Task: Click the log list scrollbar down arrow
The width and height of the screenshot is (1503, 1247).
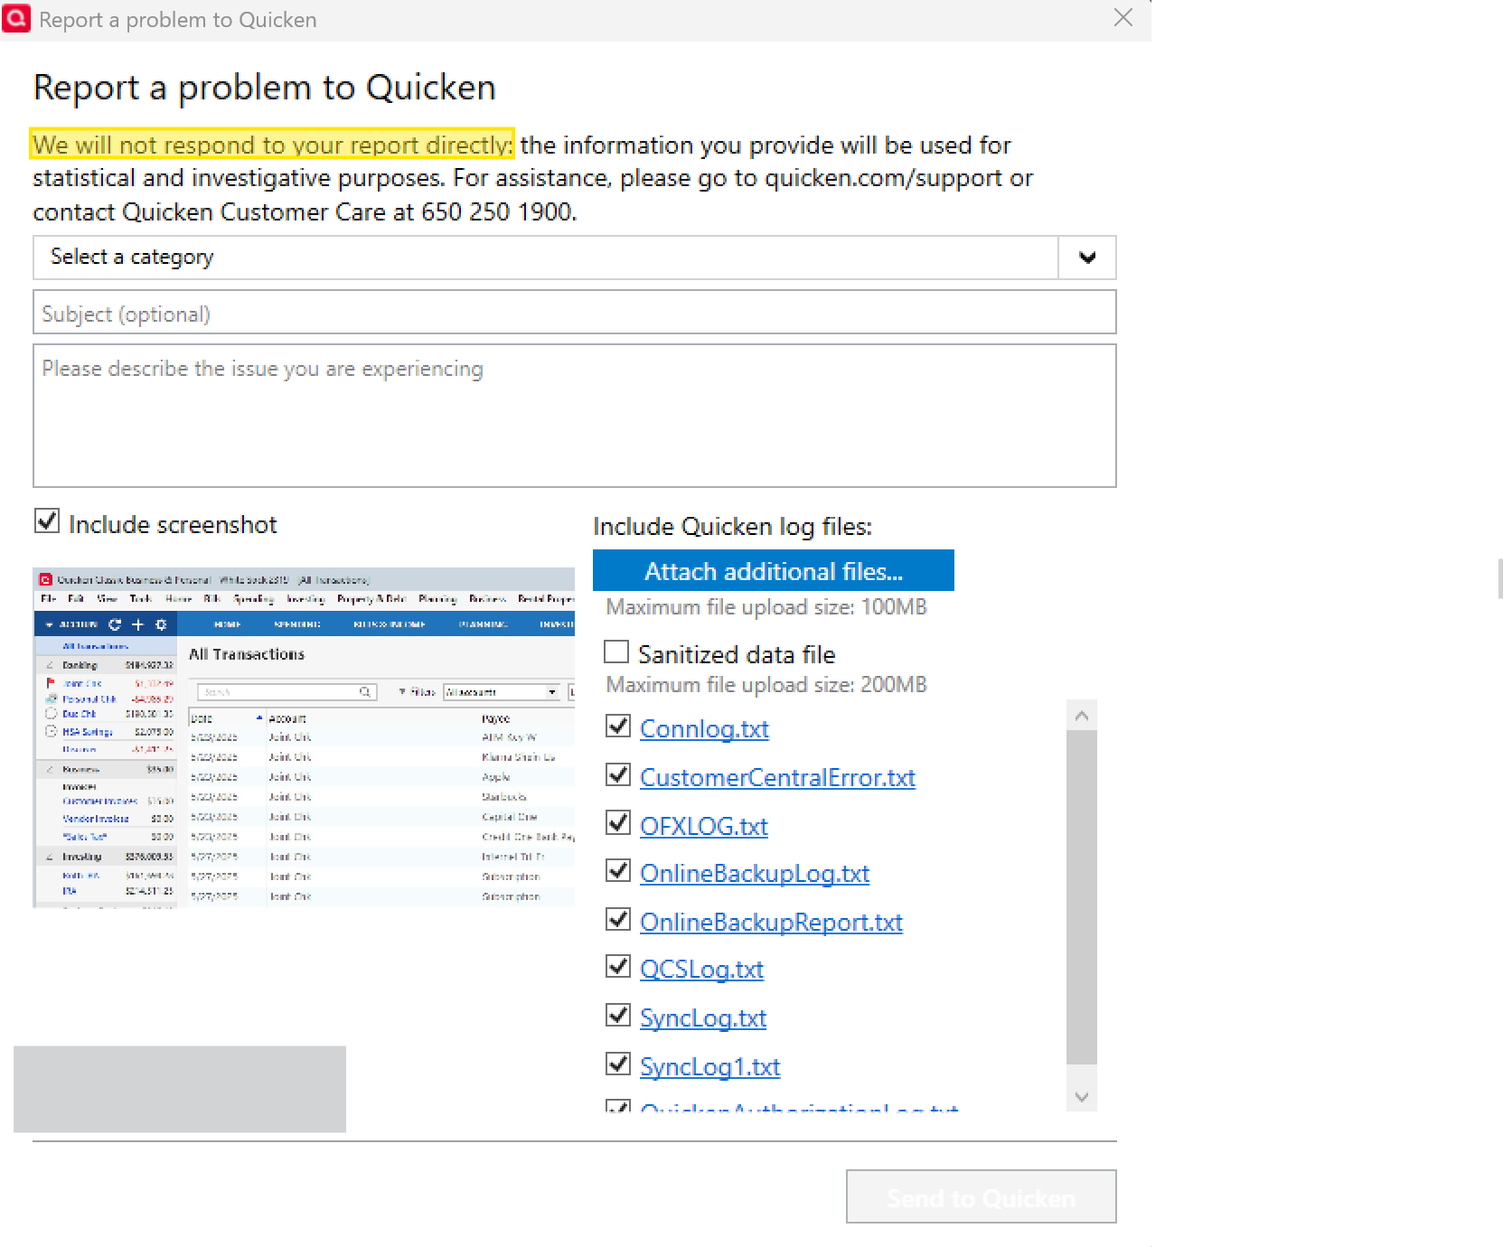Action: click(x=1082, y=1096)
